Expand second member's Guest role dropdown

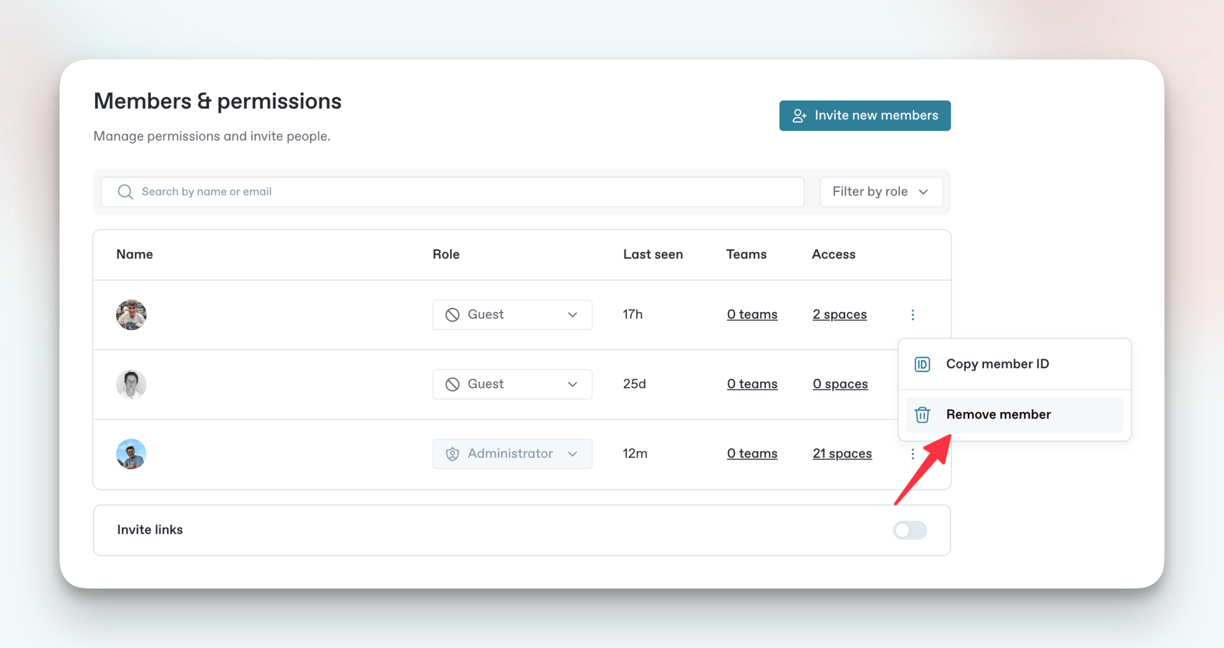tap(512, 385)
